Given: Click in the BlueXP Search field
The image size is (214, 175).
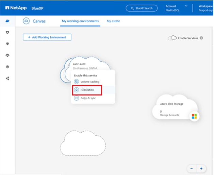Looking at the screenshot, I should pyautogui.click(x=142, y=8).
